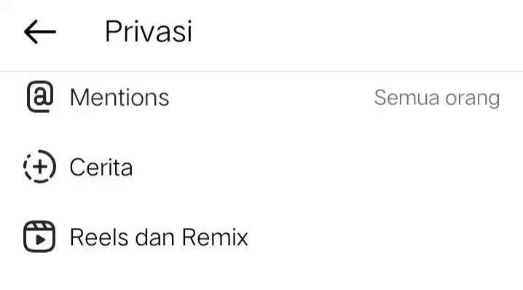Open Reels dan Remix settings
523x290 pixels.
[x=261, y=237]
